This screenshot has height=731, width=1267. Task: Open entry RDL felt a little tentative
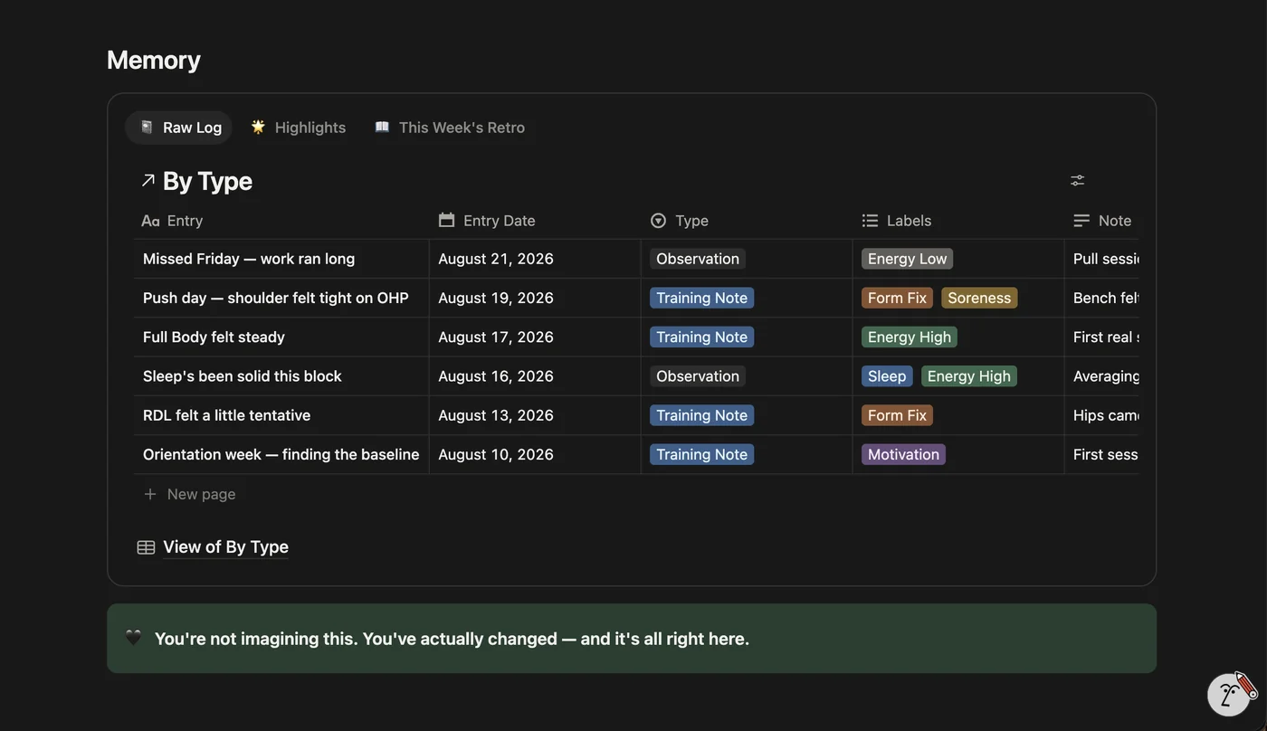tap(226, 415)
